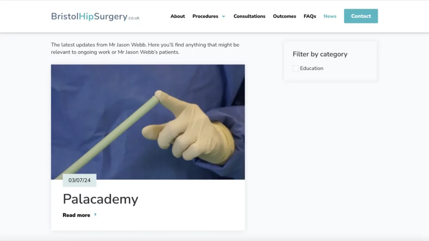Click the 03/07/24 date badge
Viewport: 429px width, 241px height.
coord(79,180)
